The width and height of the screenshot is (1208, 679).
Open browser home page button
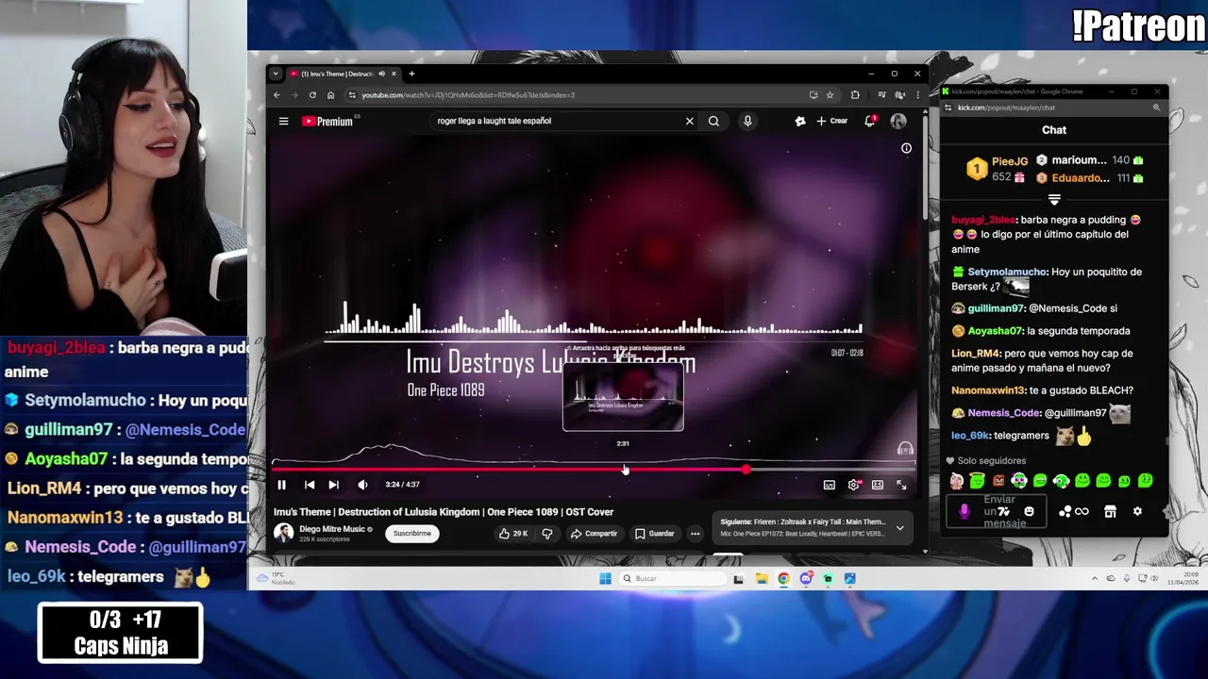pos(330,95)
